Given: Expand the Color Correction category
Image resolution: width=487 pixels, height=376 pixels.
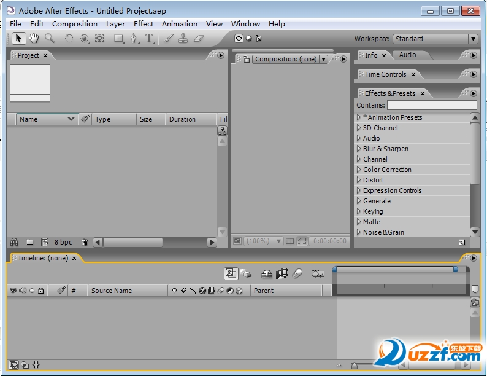Looking at the screenshot, I should pyautogui.click(x=359, y=170).
